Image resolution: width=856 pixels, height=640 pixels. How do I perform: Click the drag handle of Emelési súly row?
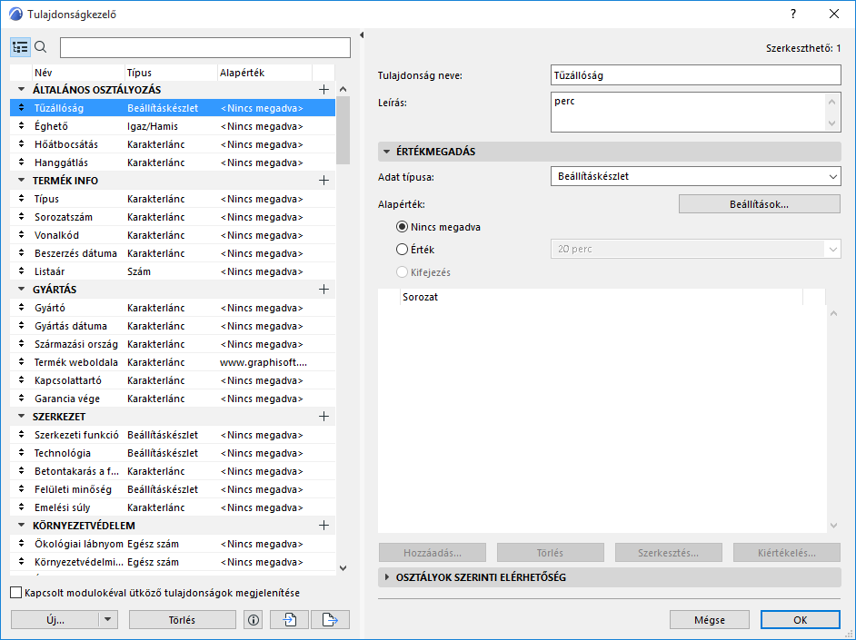coord(21,507)
